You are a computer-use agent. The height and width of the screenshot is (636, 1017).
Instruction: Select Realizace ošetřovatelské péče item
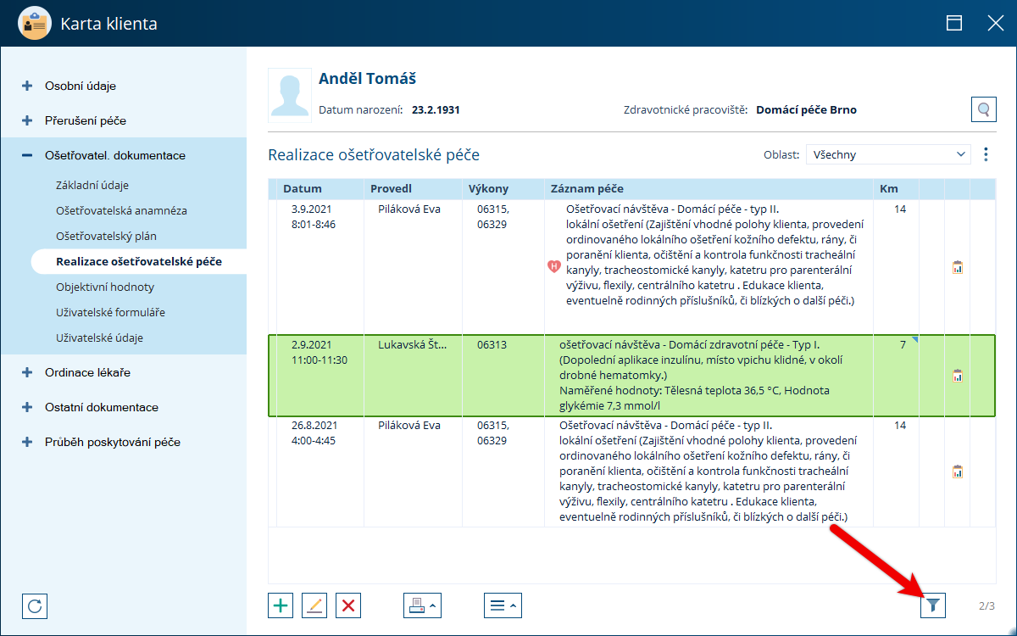point(139,261)
